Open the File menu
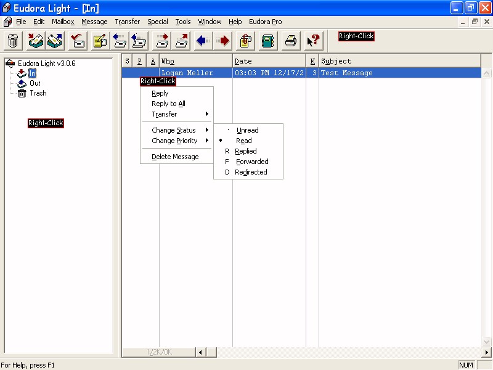This screenshot has width=493, height=370. pyautogui.click(x=21, y=22)
